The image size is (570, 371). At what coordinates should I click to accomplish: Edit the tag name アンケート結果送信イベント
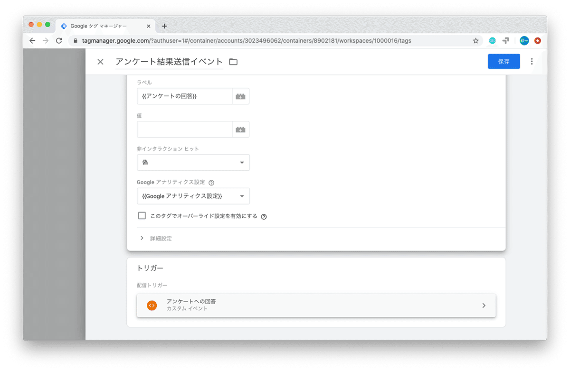pos(169,62)
